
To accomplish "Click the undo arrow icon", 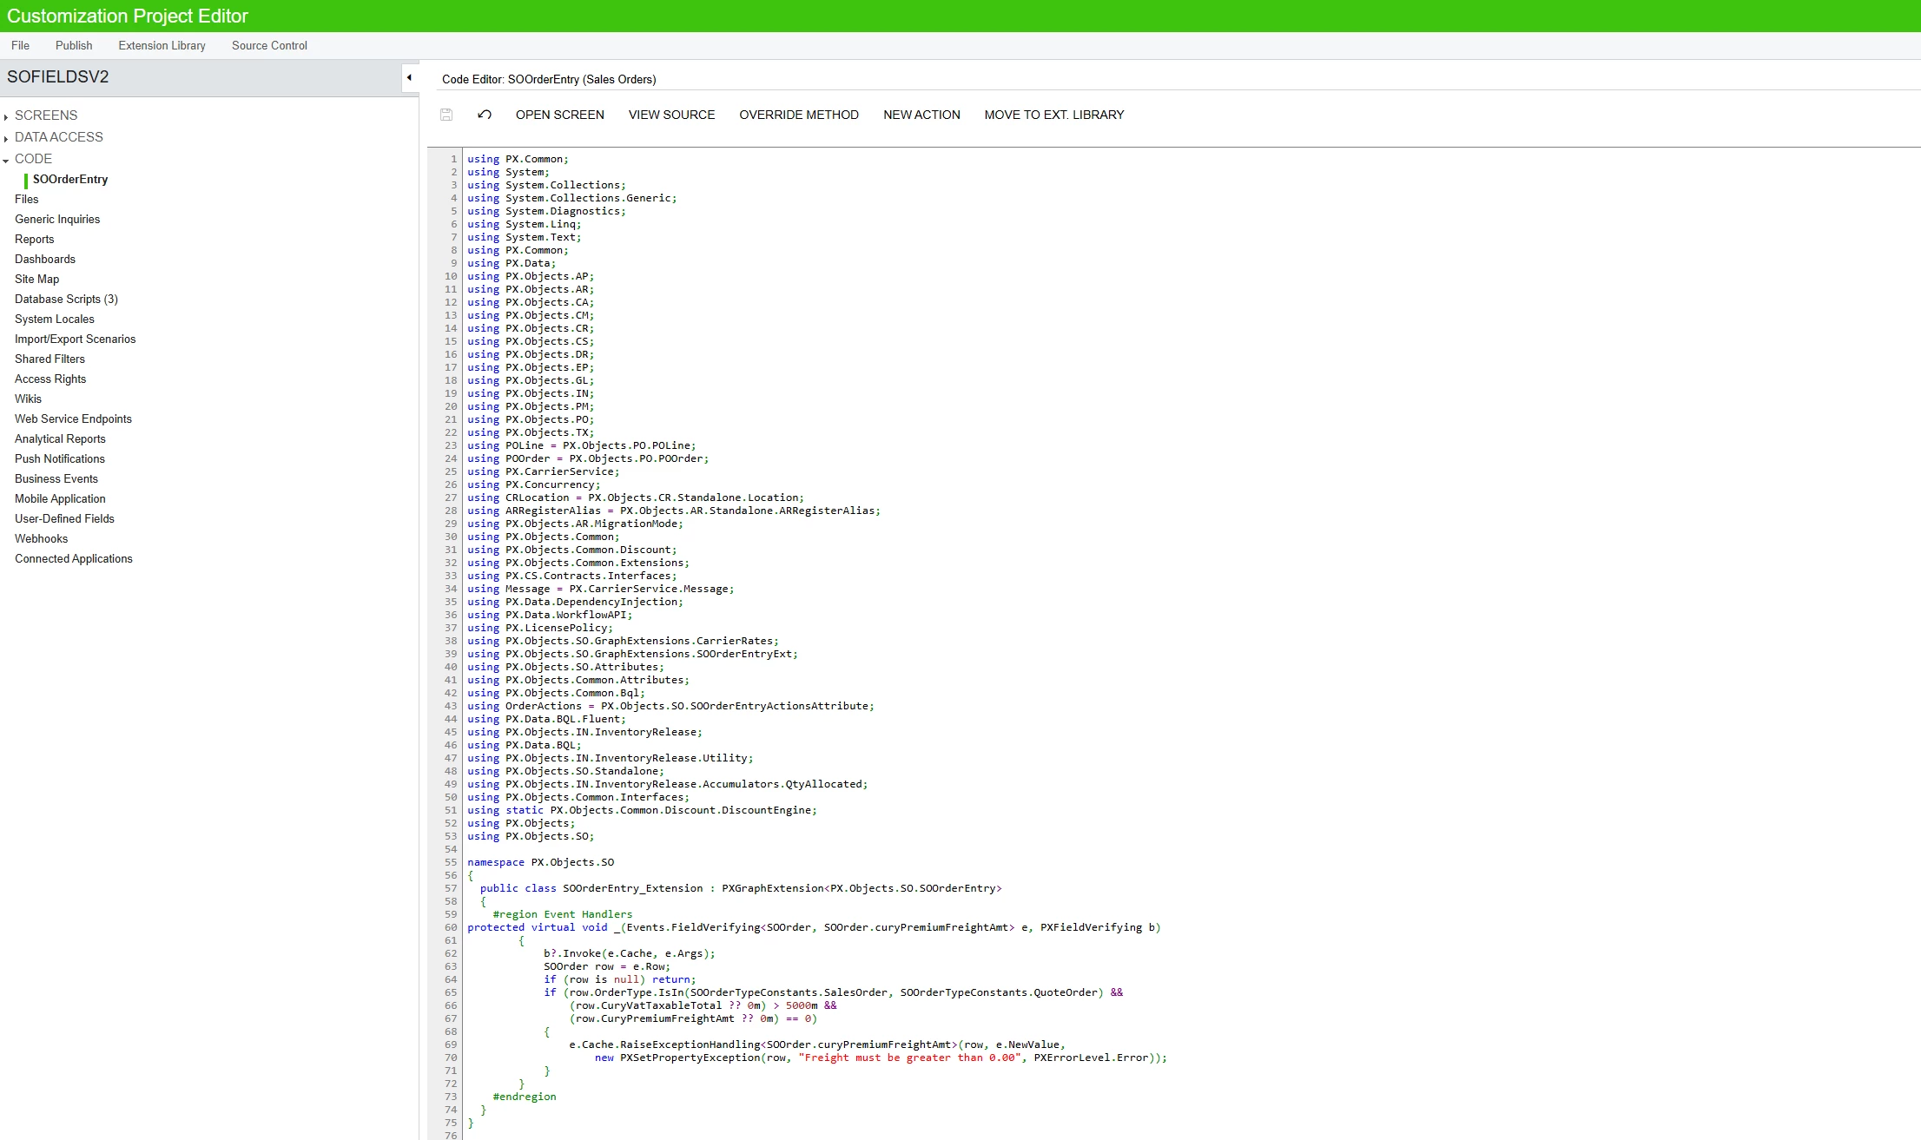I will [485, 115].
